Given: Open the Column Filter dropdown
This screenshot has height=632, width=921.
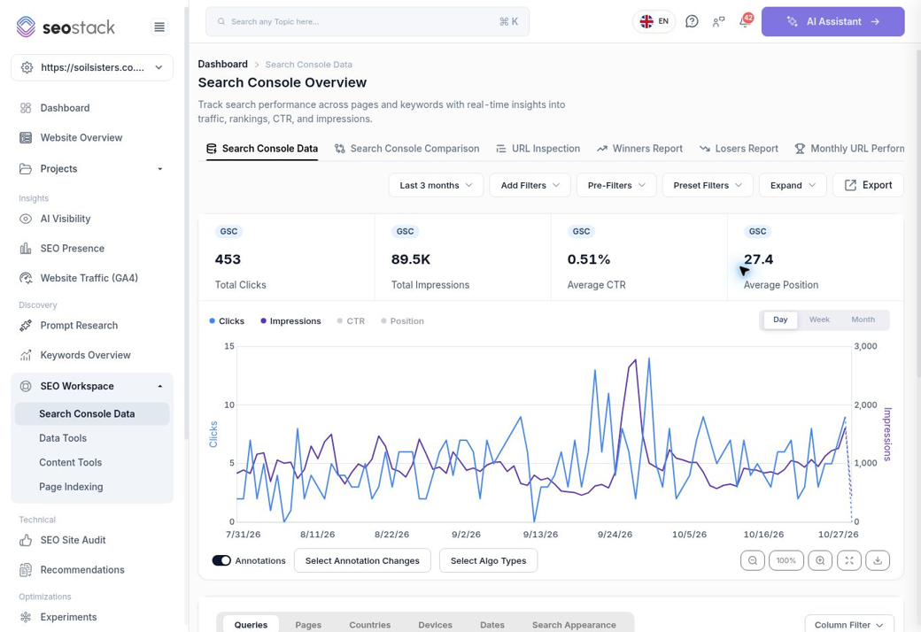Looking at the screenshot, I should click(x=849, y=625).
